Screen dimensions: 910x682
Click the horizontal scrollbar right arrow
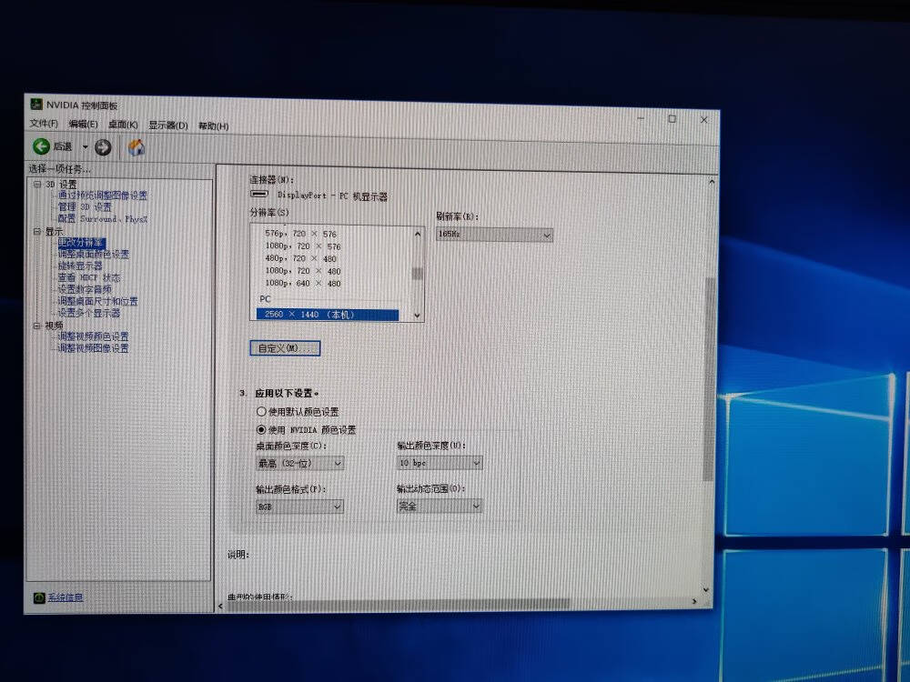point(694,601)
